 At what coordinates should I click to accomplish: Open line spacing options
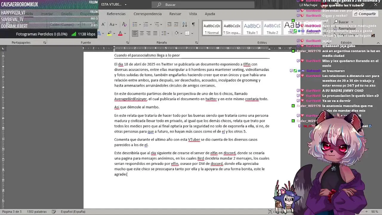pyautogui.click(x=164, y=33)
